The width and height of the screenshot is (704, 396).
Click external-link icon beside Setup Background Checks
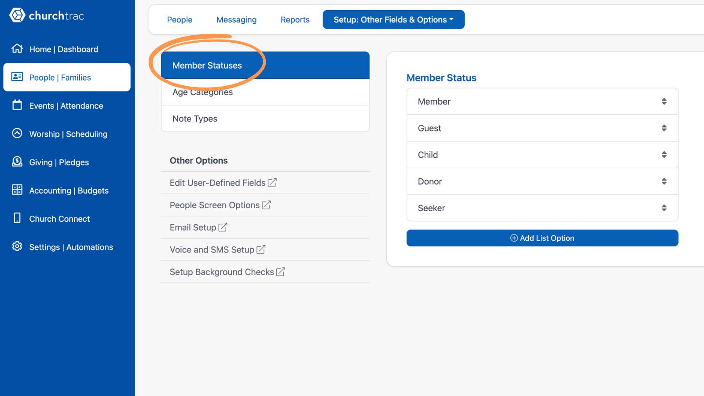tap(281, 272)
